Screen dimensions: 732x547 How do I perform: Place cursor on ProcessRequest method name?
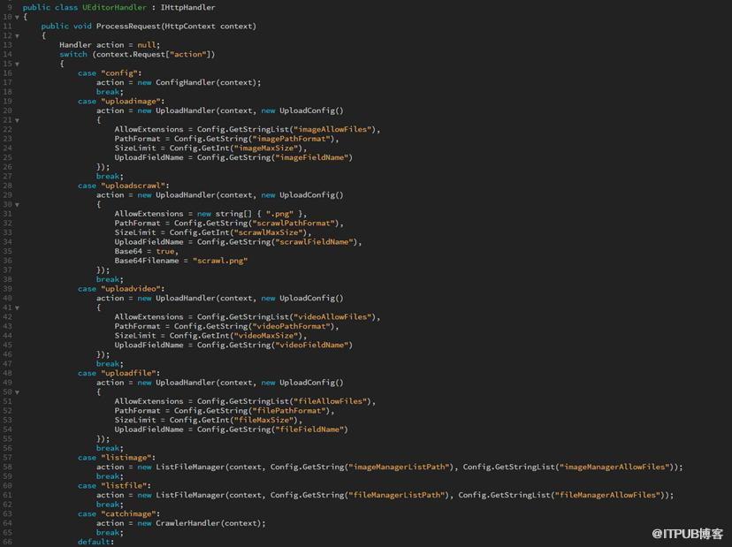pyautogui.click(x=128, y=27)
